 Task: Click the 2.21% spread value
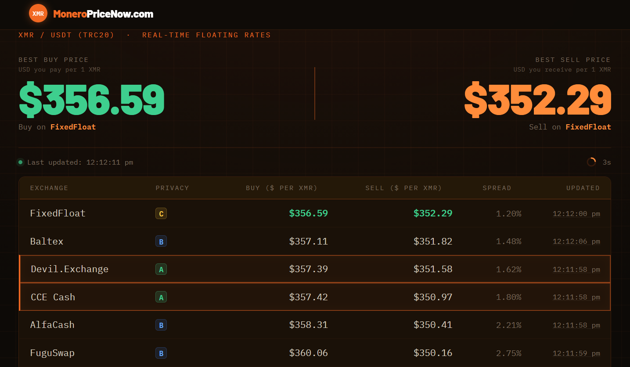click(509, 325)
